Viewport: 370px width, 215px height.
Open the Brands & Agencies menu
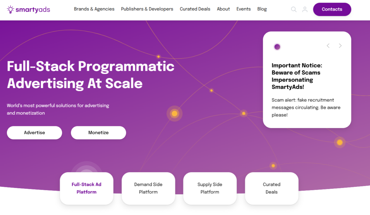tap(94, 9)
